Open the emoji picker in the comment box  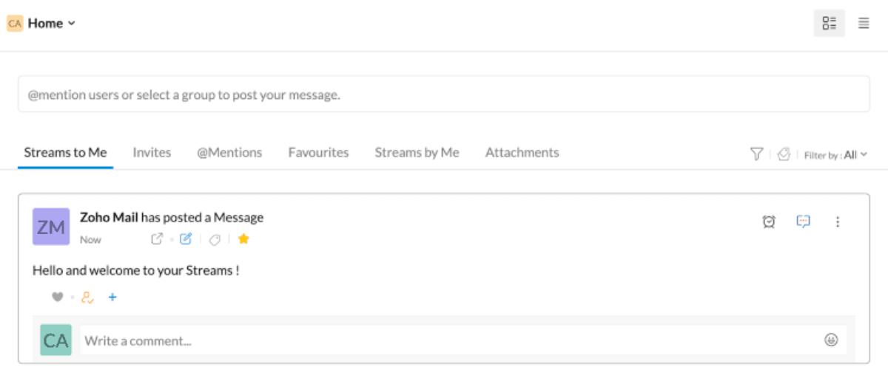831,340
